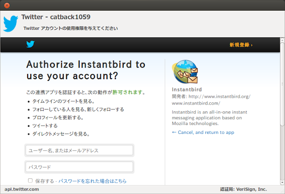Click the Twitter bird icon in black navbar
This screenshot has width=285, height=194.
tap(30, 44)
